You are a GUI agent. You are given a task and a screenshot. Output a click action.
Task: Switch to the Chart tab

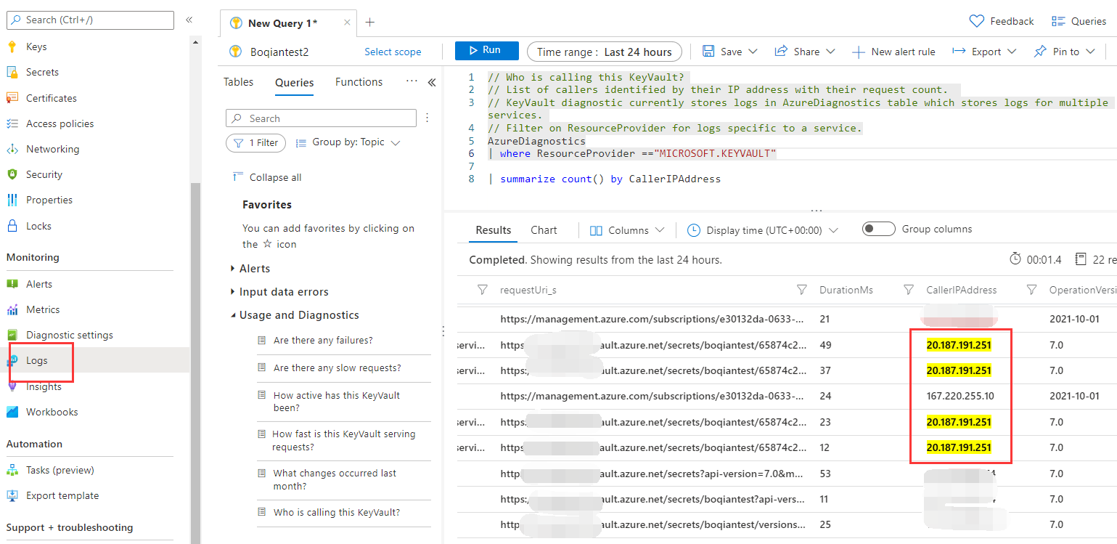[x=544, y=230]
